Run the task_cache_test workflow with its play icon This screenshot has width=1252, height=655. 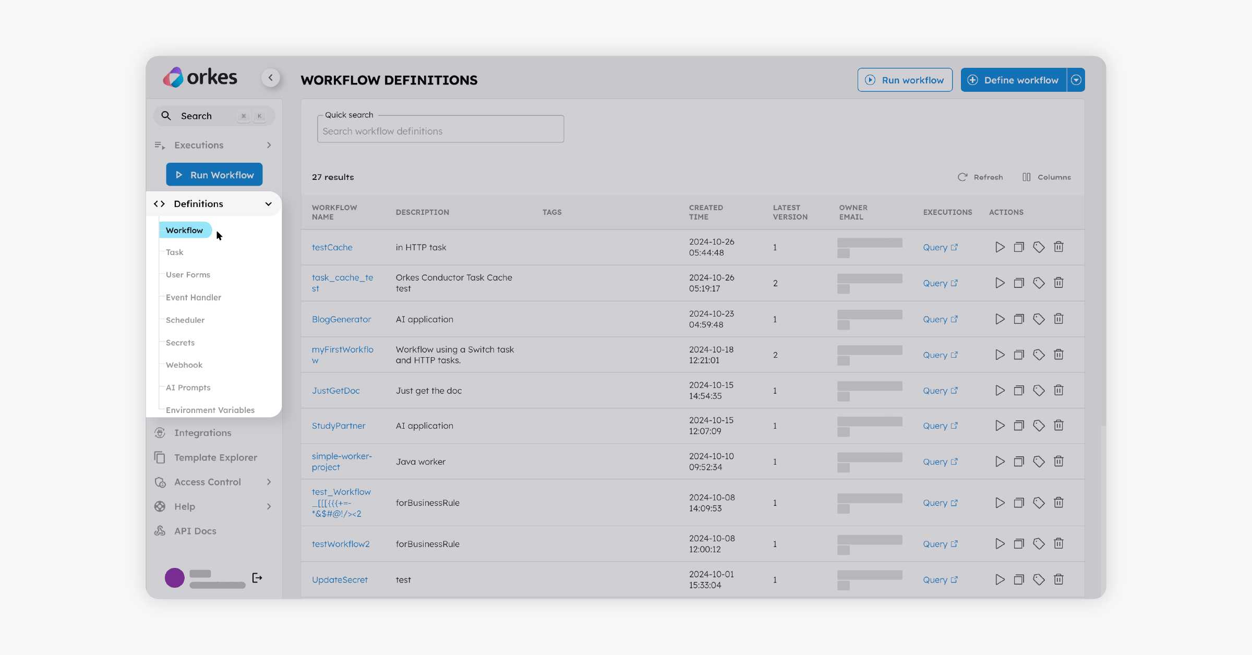(x=1000, y=283)
